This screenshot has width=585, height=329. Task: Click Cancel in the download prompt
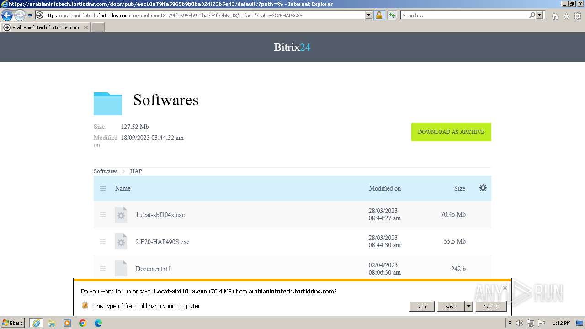(491, 306)
